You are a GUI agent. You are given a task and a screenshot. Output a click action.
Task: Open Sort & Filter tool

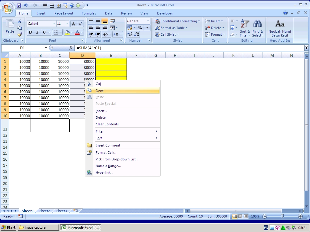245,28
